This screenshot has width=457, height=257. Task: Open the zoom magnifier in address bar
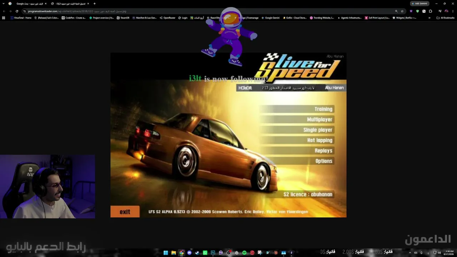pos(396,11)
